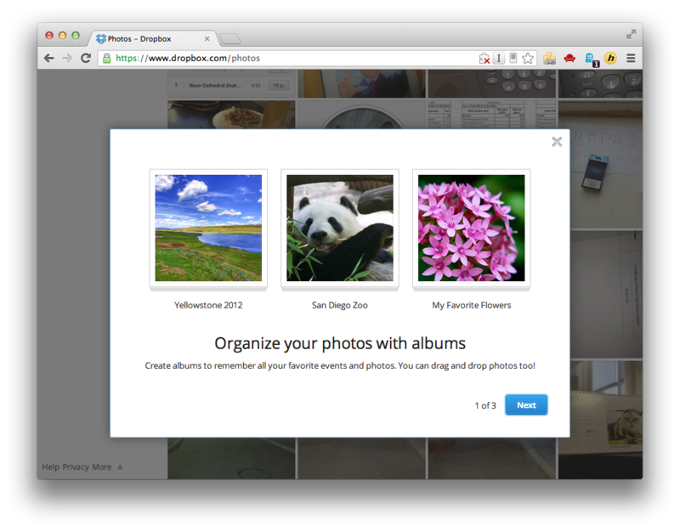This screenshot has width=680, height=531.
Task: Click the blue ghost extension icon
Action: [x=590, y=58]
